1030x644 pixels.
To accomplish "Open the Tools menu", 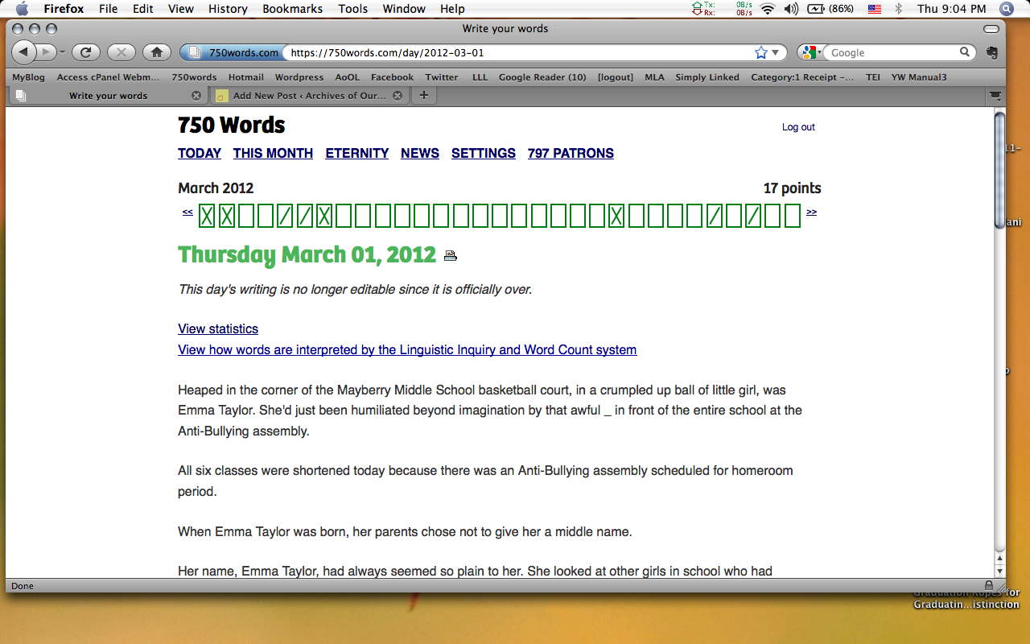I will point(352,9).
